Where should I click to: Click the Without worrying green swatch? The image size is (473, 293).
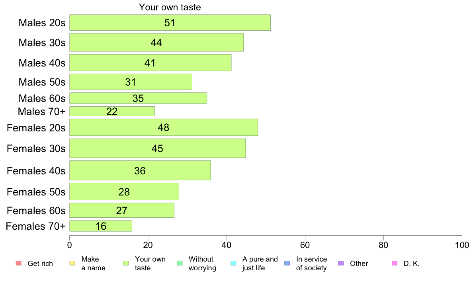(x=180, y=263)
